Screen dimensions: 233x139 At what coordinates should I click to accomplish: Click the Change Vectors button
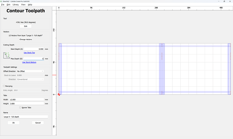pos(26,39)
